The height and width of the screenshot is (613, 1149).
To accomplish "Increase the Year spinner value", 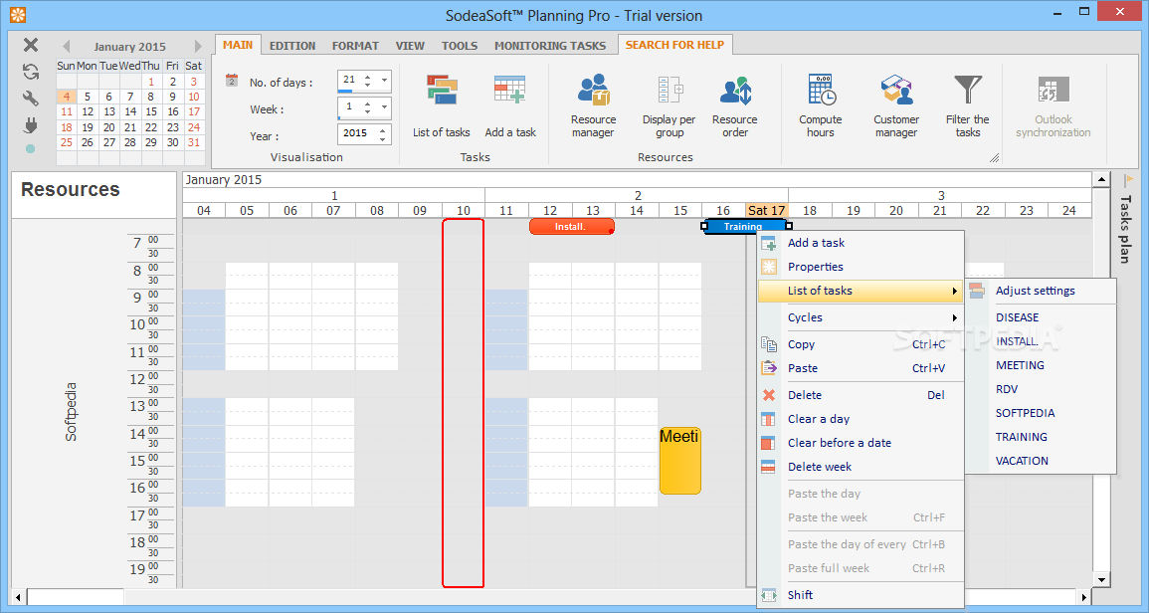I will (383, 129).
